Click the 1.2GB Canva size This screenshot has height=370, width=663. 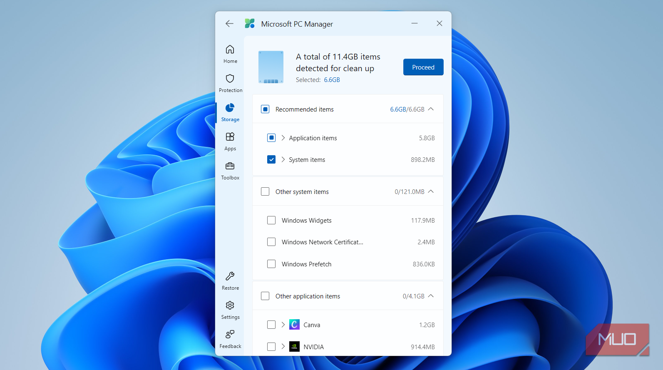click(x=427, y=325)
